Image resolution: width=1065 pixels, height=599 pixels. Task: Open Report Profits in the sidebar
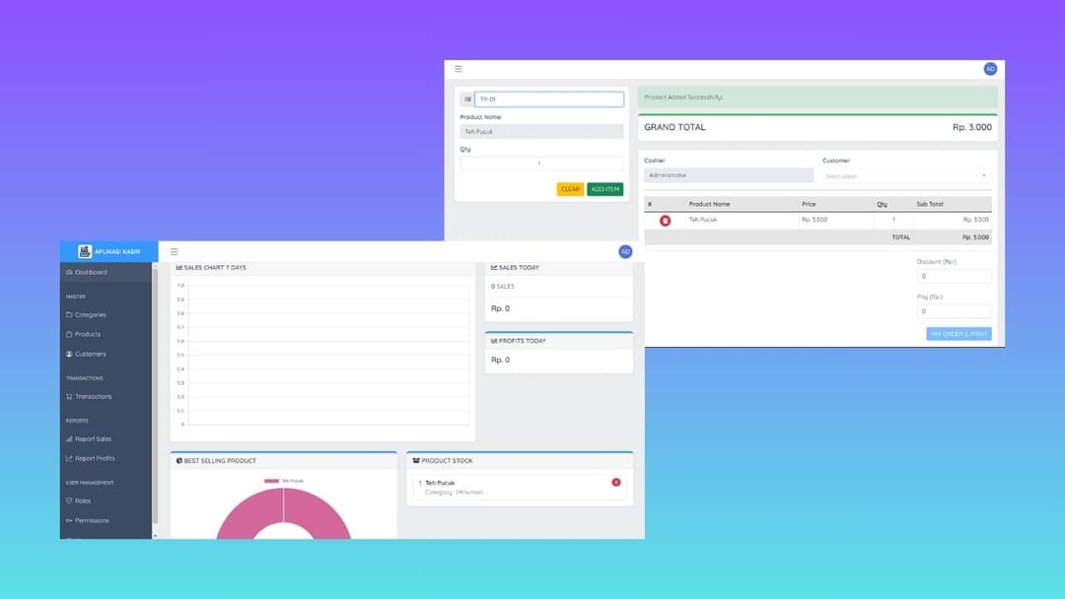pyautogui.click(x=106, y=458)
